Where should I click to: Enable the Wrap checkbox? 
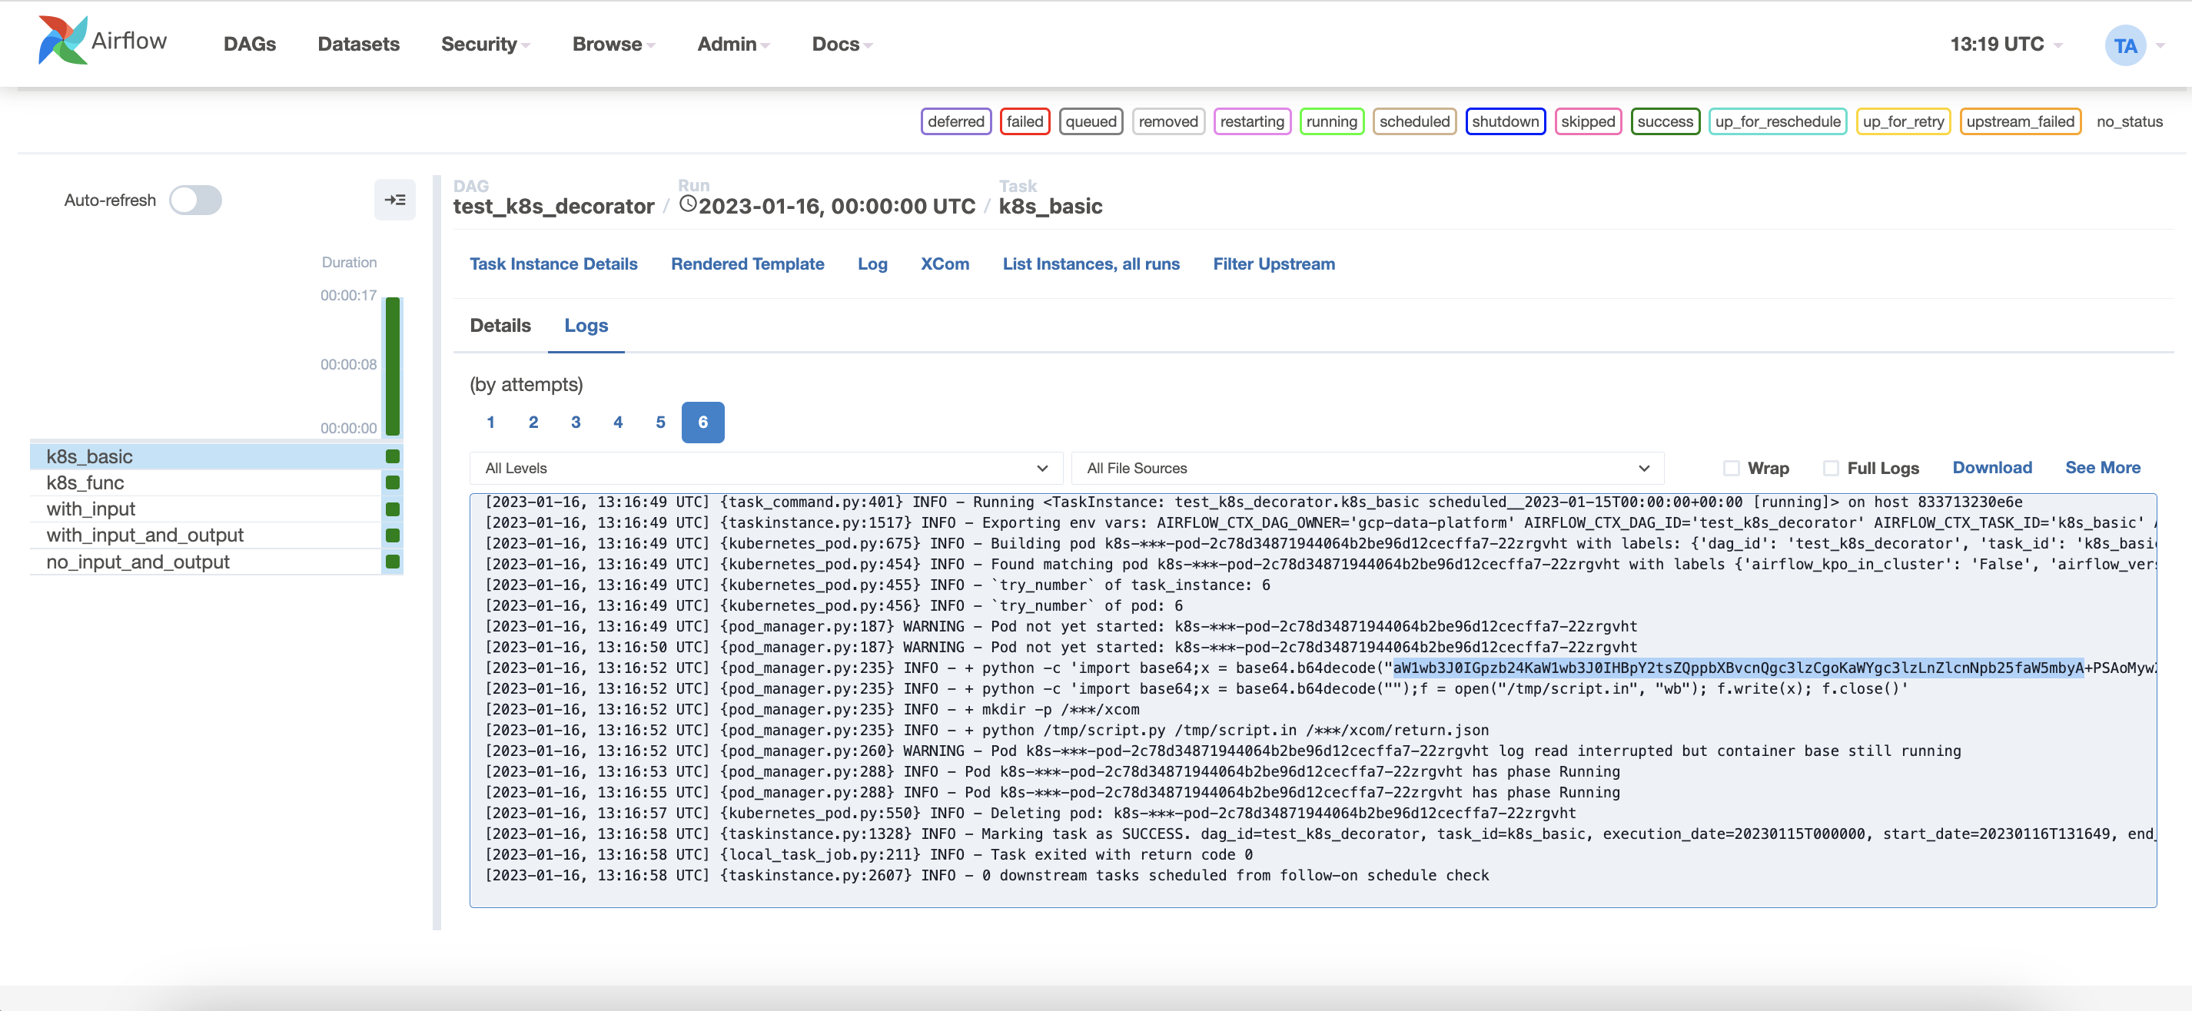(x=1731, y=469)
